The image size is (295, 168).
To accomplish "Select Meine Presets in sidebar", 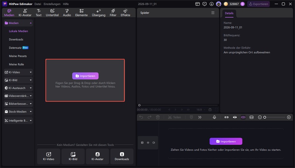I will click(x=18, y=56).
